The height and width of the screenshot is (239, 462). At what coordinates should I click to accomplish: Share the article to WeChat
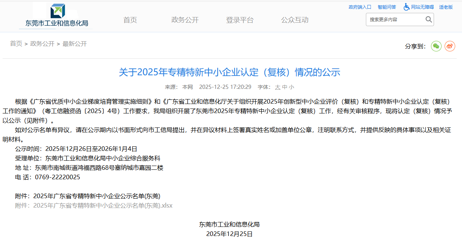(x=436, y=46)
